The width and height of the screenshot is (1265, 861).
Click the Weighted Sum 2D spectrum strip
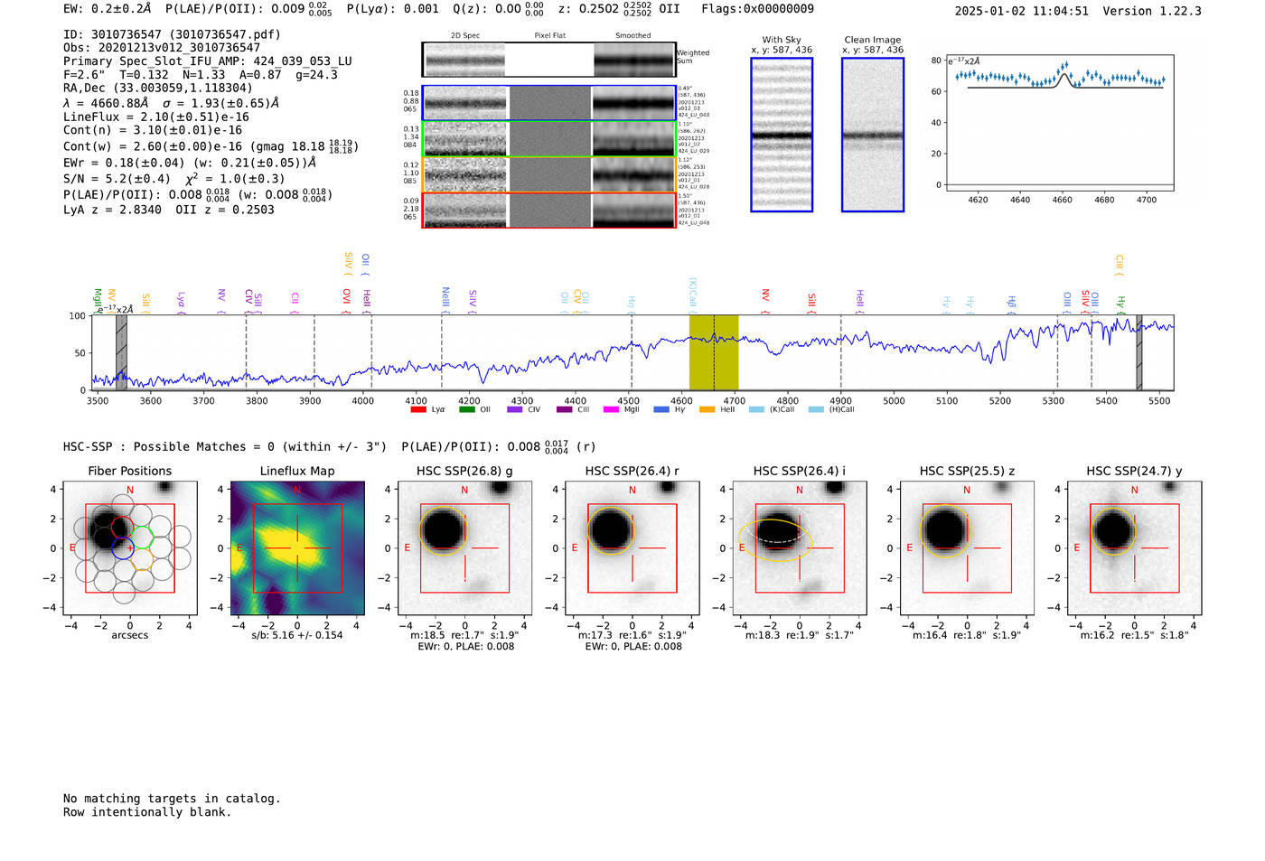tap(549, 60)
